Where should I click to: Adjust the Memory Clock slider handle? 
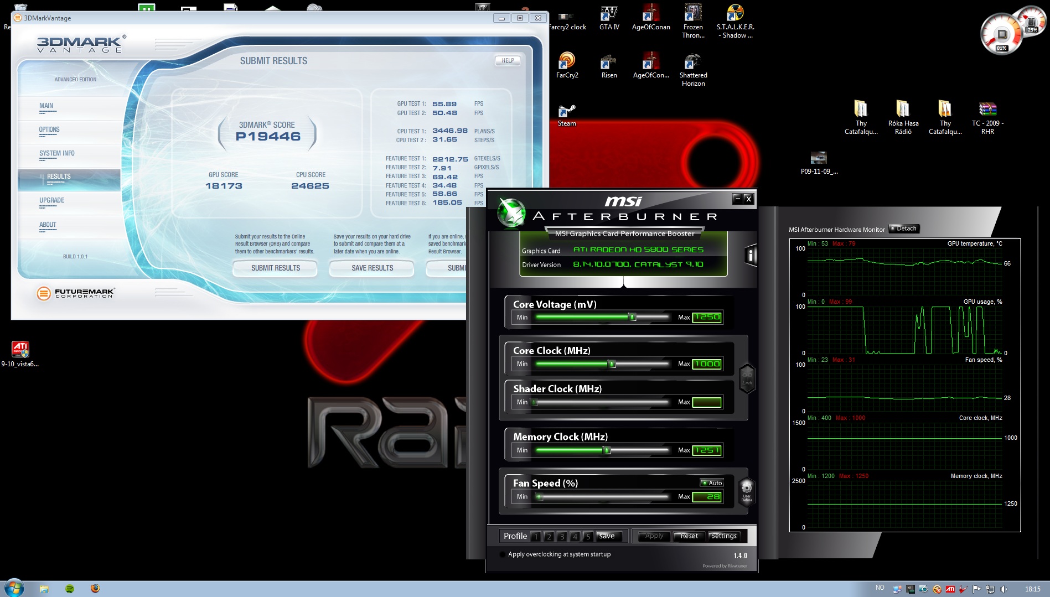(607, 450)
